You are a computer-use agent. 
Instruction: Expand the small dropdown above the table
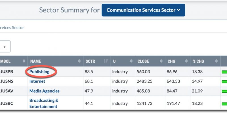(x=5, y=47)
